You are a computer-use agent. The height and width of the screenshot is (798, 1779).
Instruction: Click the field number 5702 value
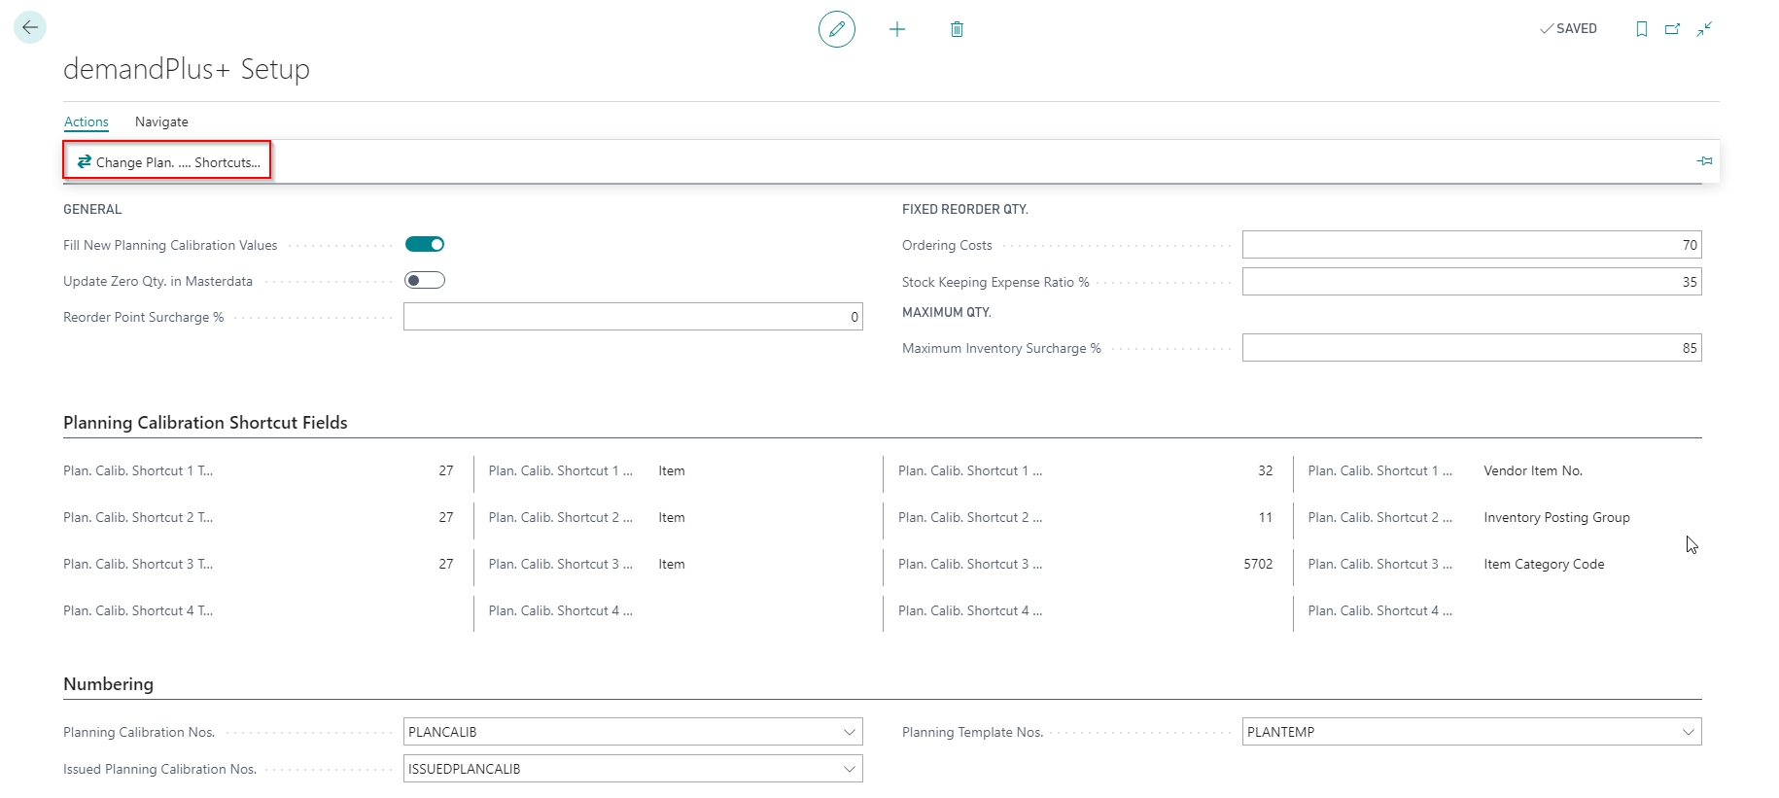(x=1258, y=564)
